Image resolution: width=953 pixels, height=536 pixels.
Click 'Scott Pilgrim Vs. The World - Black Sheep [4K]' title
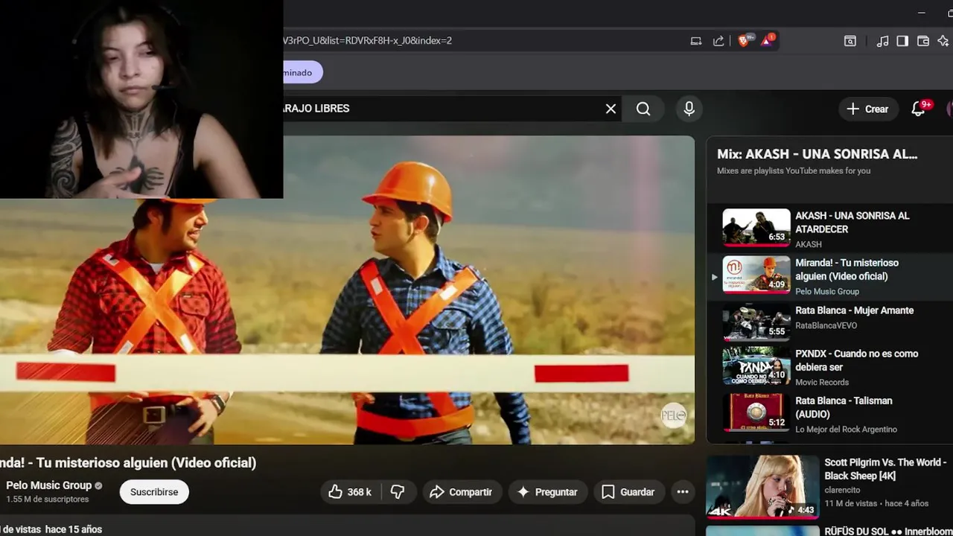click(885, 469)
